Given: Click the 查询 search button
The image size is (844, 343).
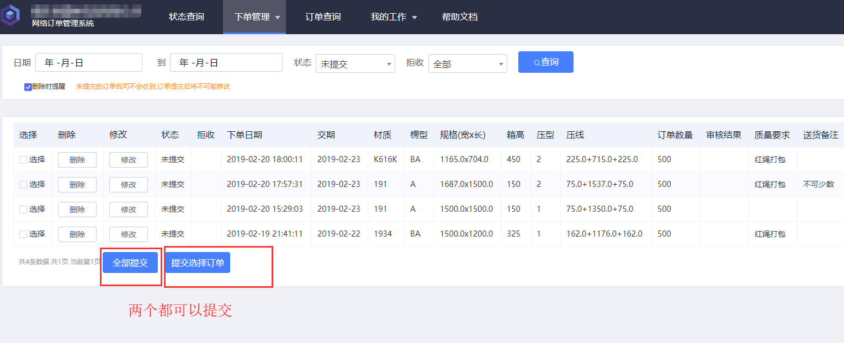Looking at the screenshot, I should 545,62.
